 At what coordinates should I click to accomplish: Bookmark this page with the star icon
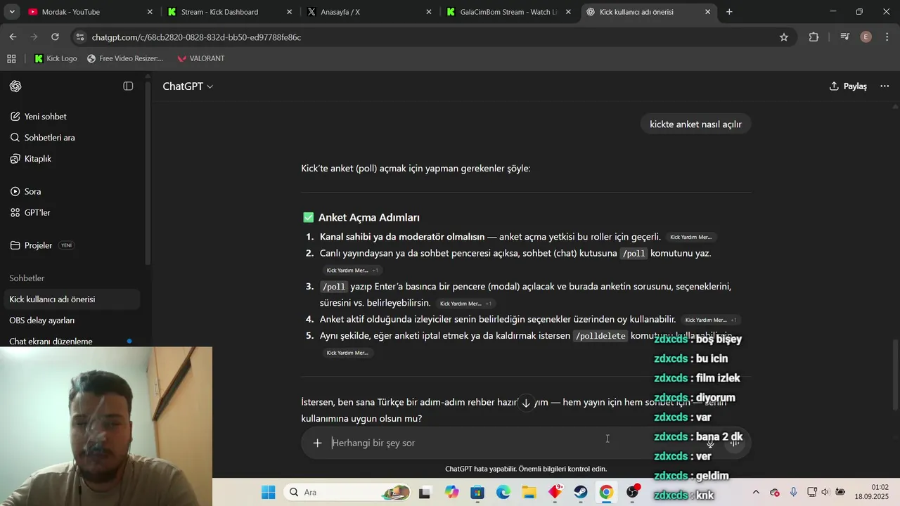784,37
